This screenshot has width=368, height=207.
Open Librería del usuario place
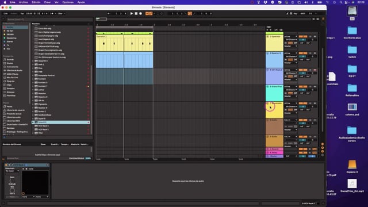click(x=16, y=110)
